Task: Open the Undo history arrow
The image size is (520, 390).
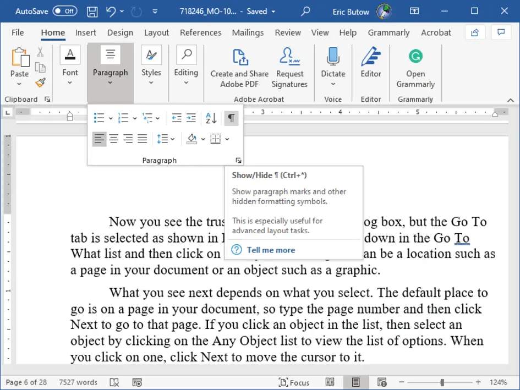Action: click(122, 12)
